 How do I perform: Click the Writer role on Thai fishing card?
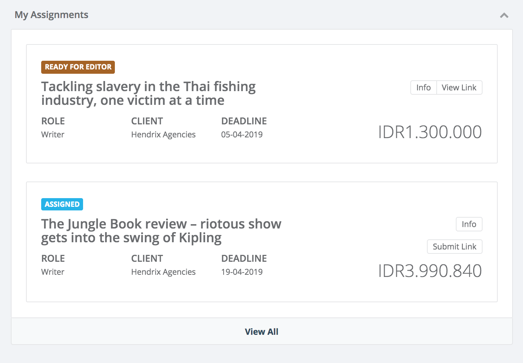[53, 134]
